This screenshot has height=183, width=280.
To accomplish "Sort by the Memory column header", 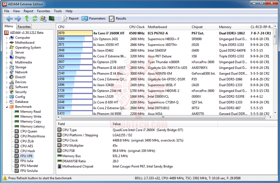I will 233,27.
